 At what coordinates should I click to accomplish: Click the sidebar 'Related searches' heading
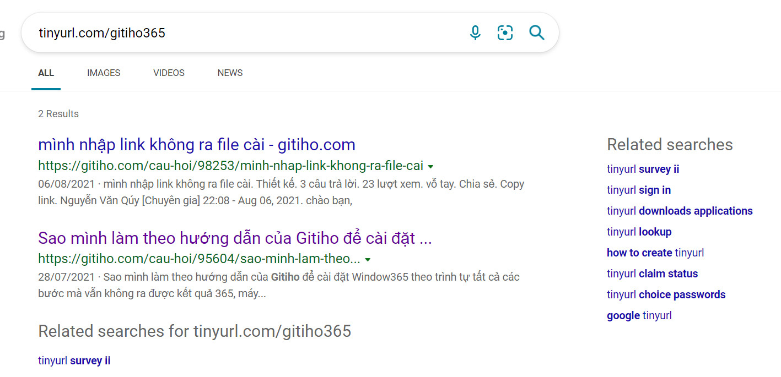(670, 145)
